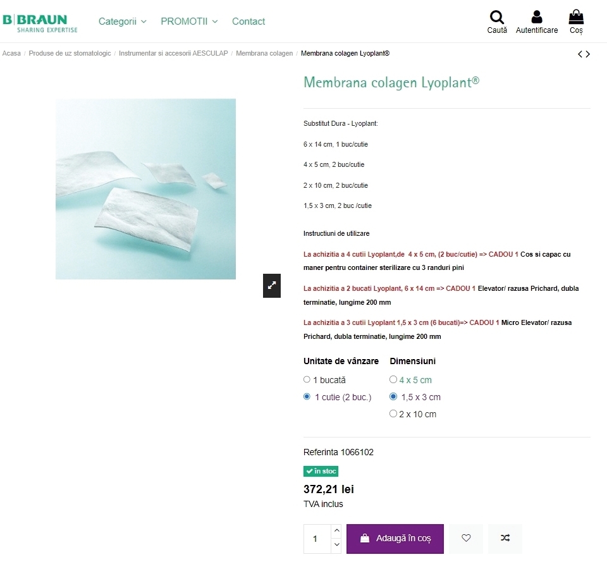Choose the 2 x 10 cm dimension
This screenshot has height=569, width=607.
tap(393, 413)
